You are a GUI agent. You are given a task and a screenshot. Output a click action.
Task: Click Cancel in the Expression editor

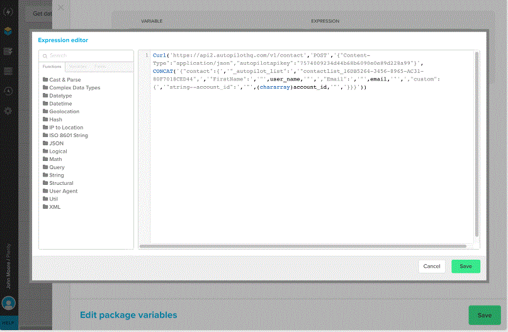click(432, 267)
